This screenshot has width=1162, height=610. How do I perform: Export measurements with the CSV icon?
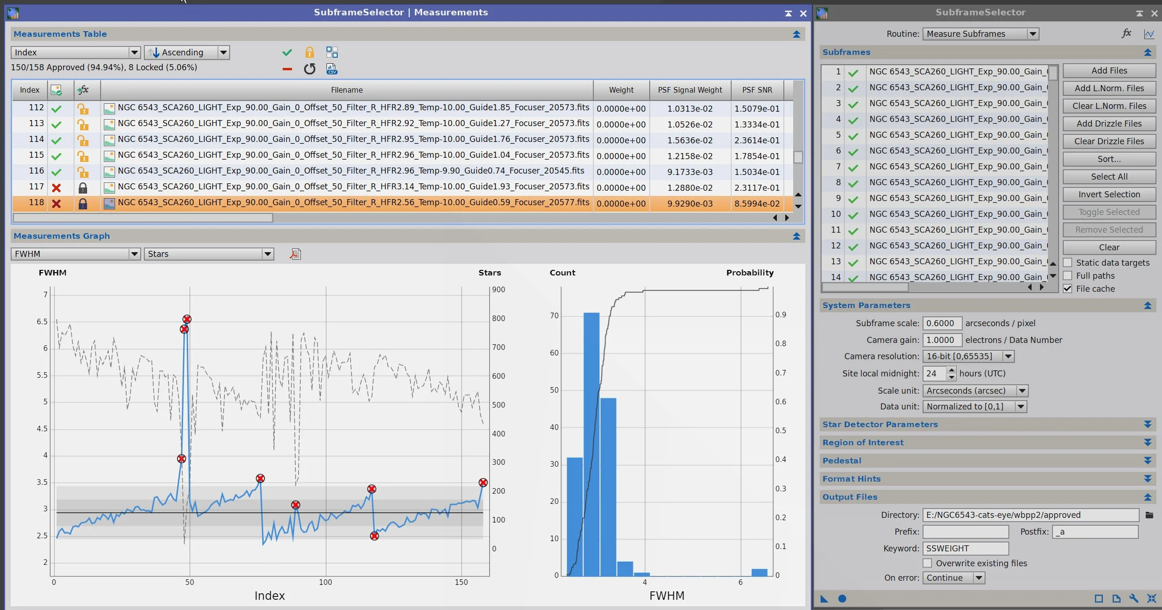click(x=332, y=69)
